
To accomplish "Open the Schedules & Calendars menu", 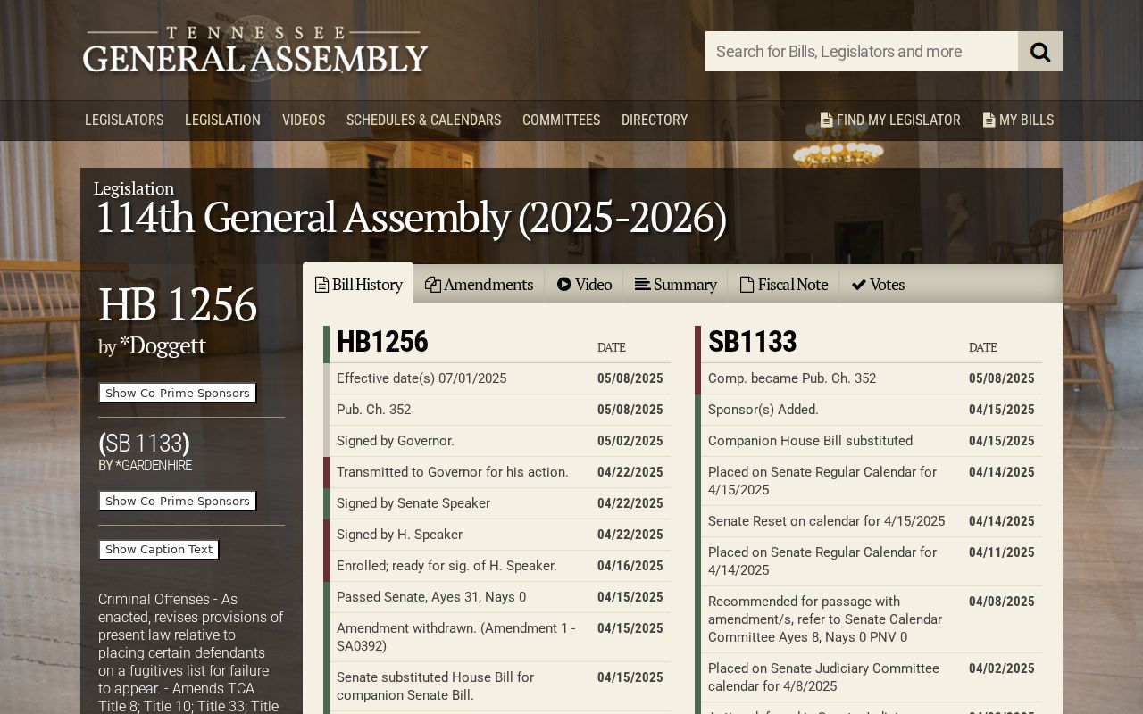I will (x=423, y=120).
